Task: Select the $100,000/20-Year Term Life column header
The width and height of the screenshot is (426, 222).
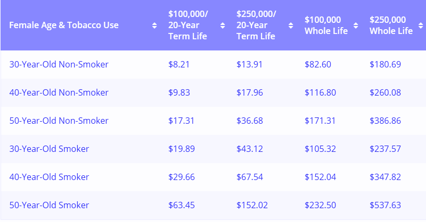Action: pyautogui.click(x=188, y=25)
